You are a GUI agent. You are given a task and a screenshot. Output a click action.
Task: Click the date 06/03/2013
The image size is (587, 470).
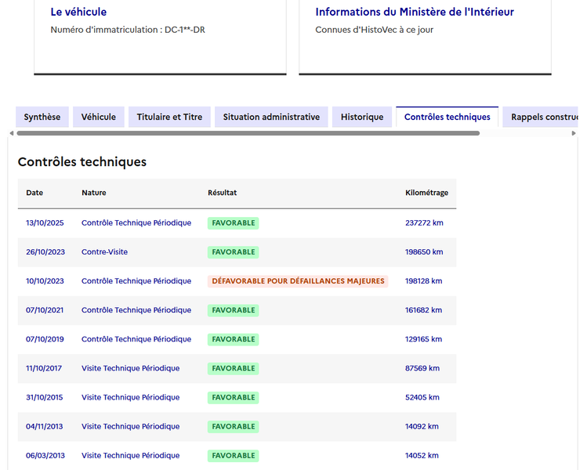[45, 456]
